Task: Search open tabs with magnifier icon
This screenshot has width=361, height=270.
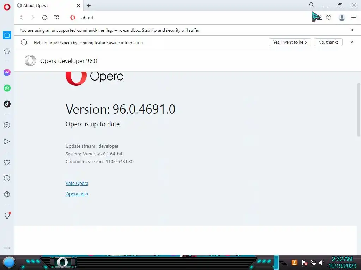Action: click(312, 5)
